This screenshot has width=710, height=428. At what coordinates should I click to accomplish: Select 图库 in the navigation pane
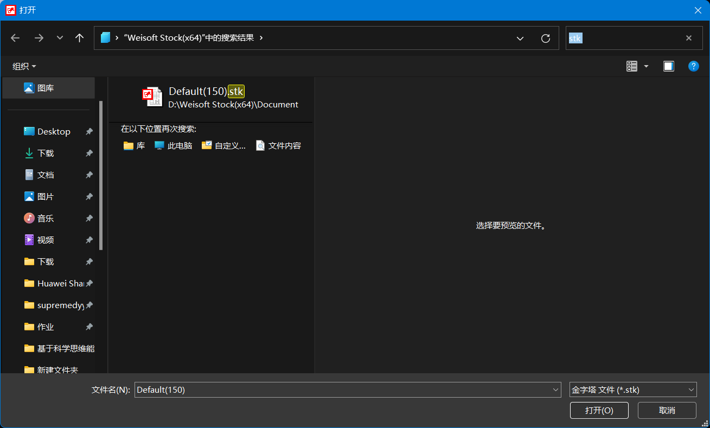(49, 88)
